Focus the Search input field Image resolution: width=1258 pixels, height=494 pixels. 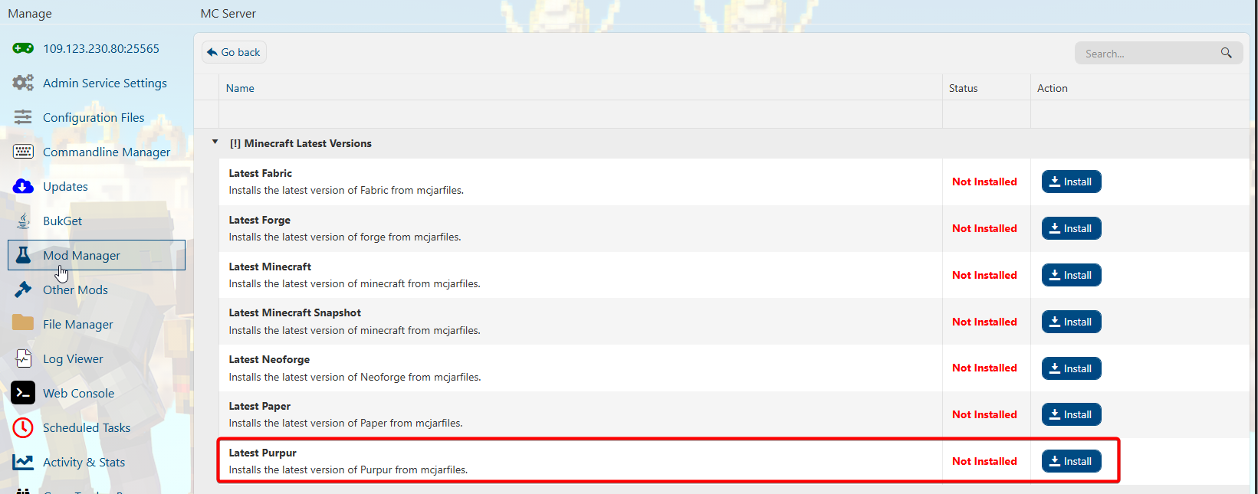(x=1146, y=54)
